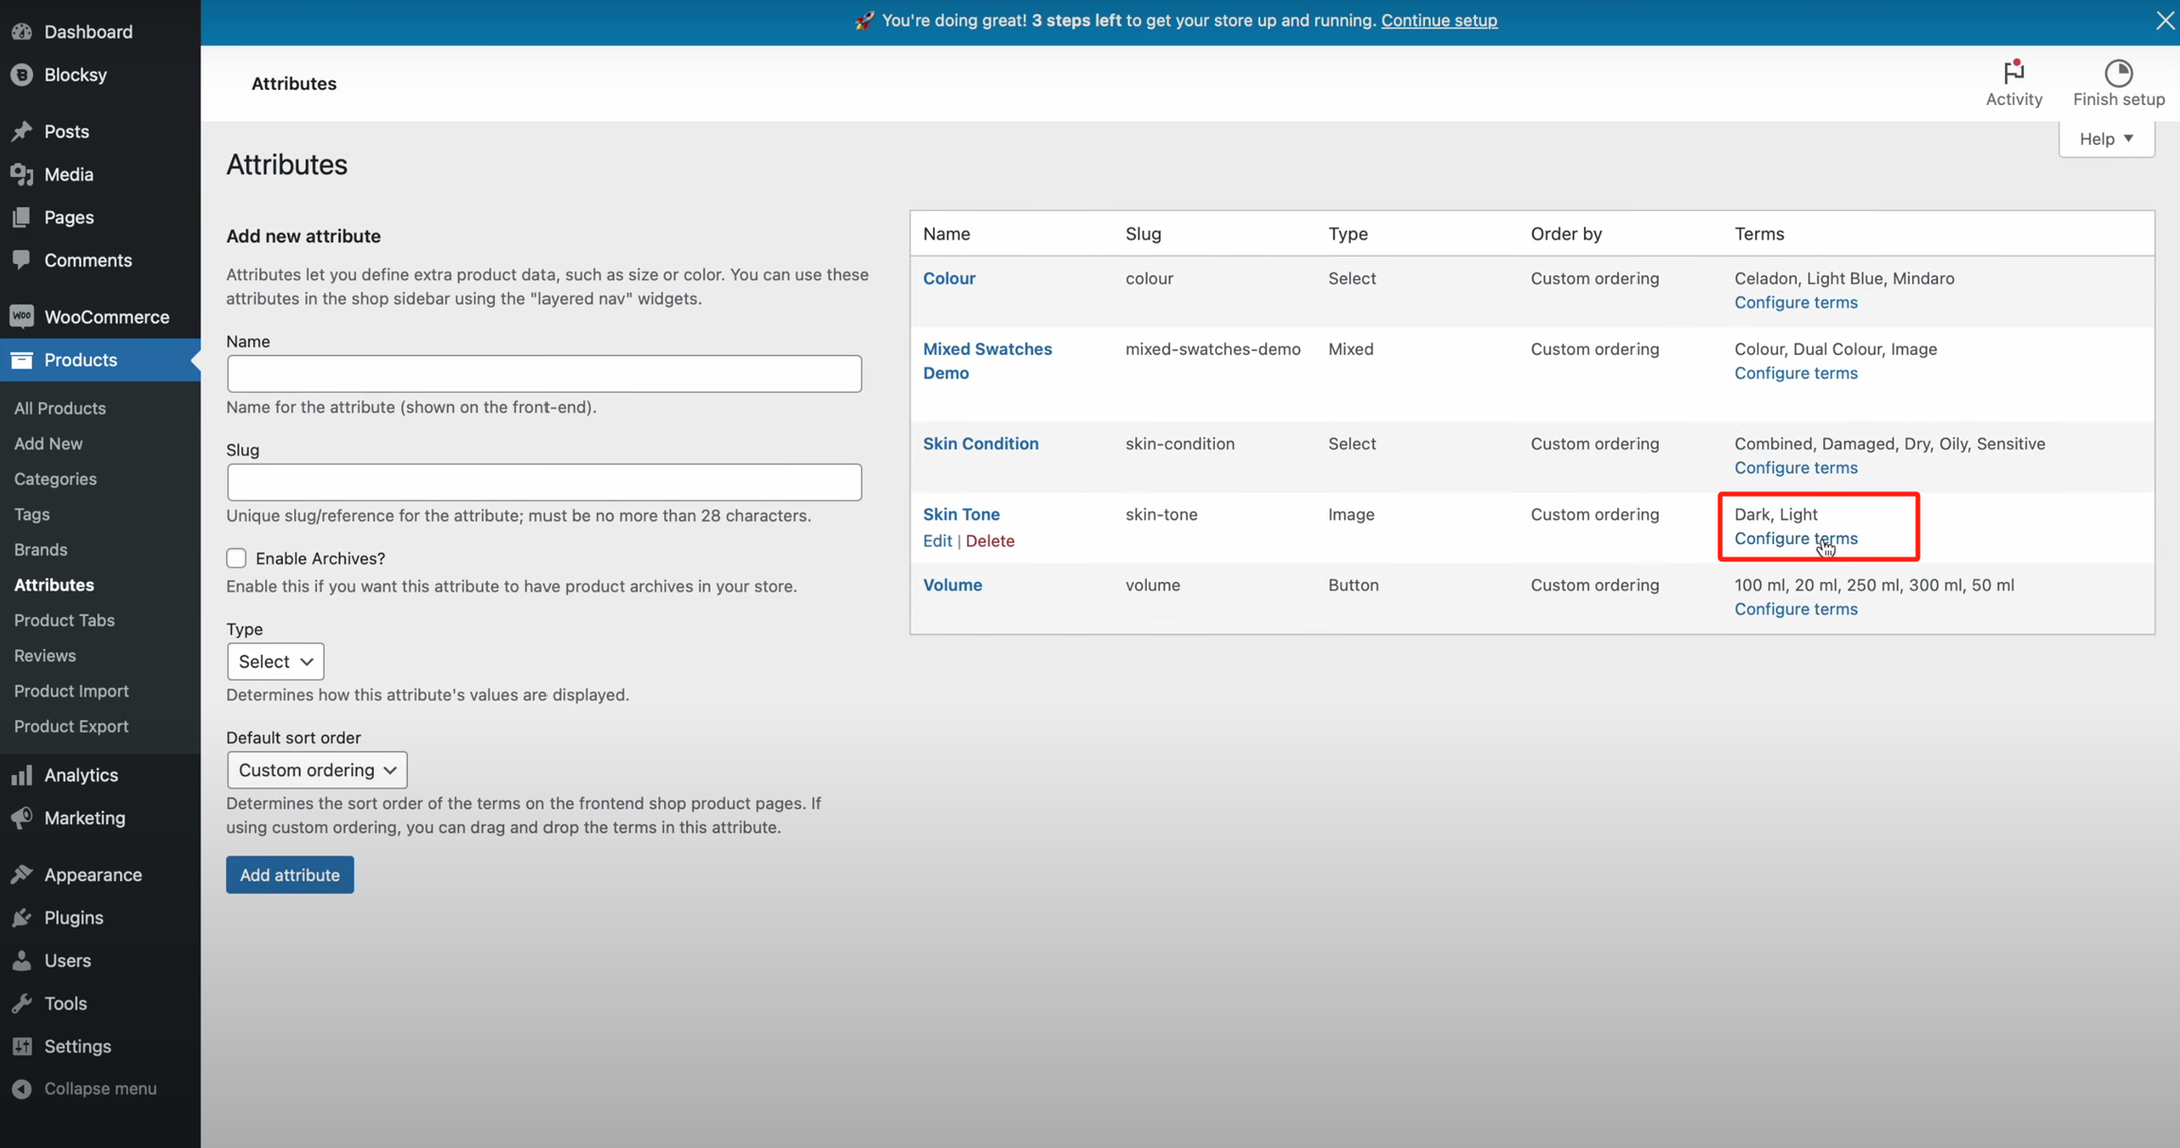The height and width of the screenshot is (1148, 2180).
Task: Open the Plugins icon
Action: coord(22,917)
